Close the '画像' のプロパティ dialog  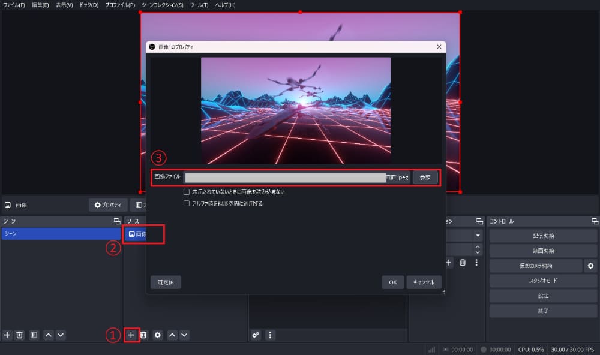[439, 47]
